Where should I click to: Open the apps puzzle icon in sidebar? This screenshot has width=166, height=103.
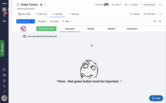tap(4, 69)
